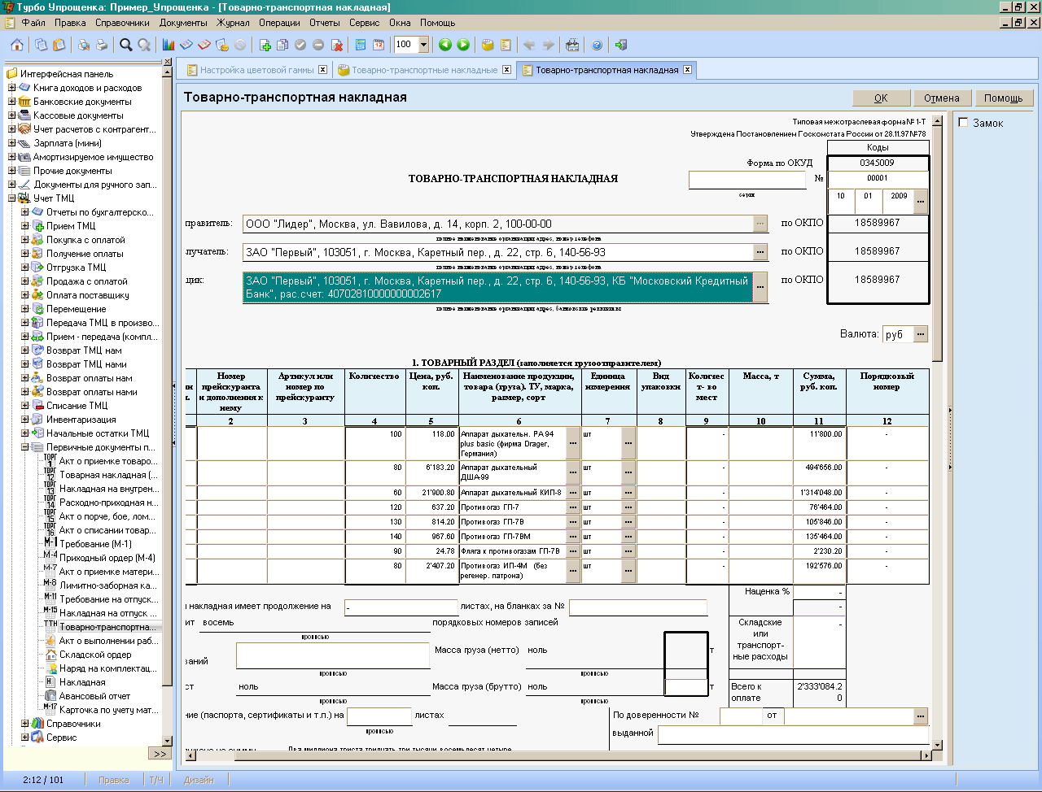Click the home icon in the toolbar
This screenshot has width=1042, height=792.
17,46
